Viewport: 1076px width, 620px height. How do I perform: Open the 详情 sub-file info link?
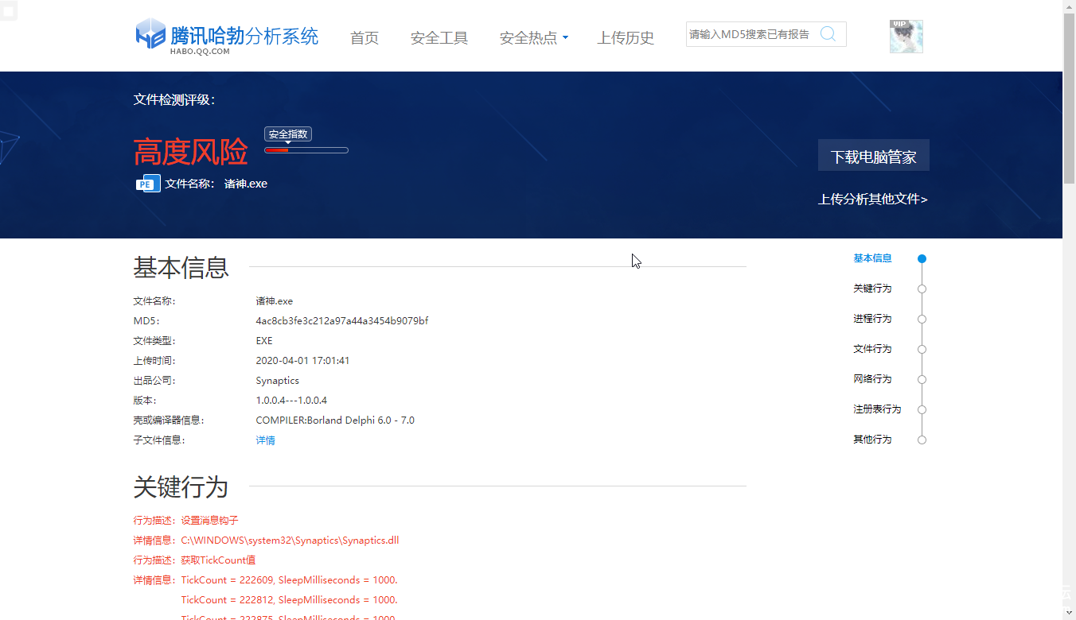265,440
